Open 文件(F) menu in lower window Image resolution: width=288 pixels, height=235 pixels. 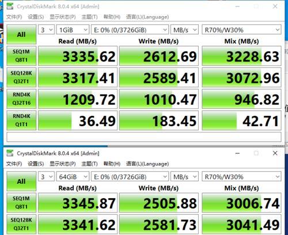14,164
